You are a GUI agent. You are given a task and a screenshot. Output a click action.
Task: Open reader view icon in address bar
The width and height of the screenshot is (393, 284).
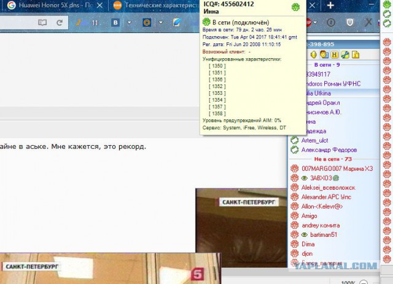click(42, 23)
